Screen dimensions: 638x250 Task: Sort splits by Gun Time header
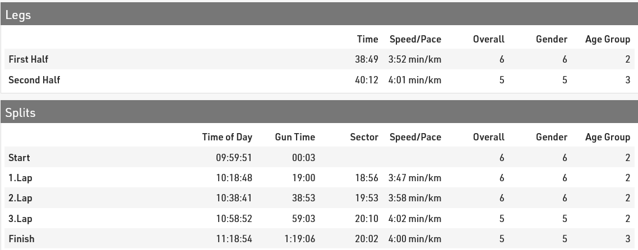(x=295, y=137)
